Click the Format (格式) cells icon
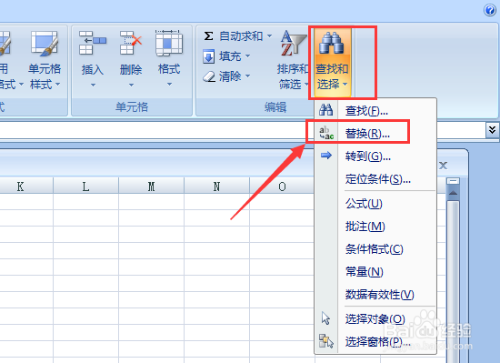This screenshot has height=363, width=500. coord(169,43)
